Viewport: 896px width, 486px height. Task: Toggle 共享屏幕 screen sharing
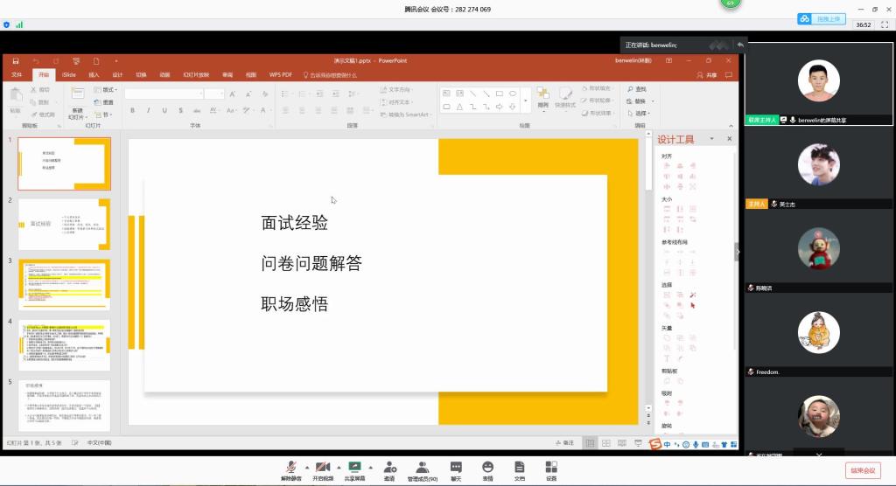coord(354,468)
